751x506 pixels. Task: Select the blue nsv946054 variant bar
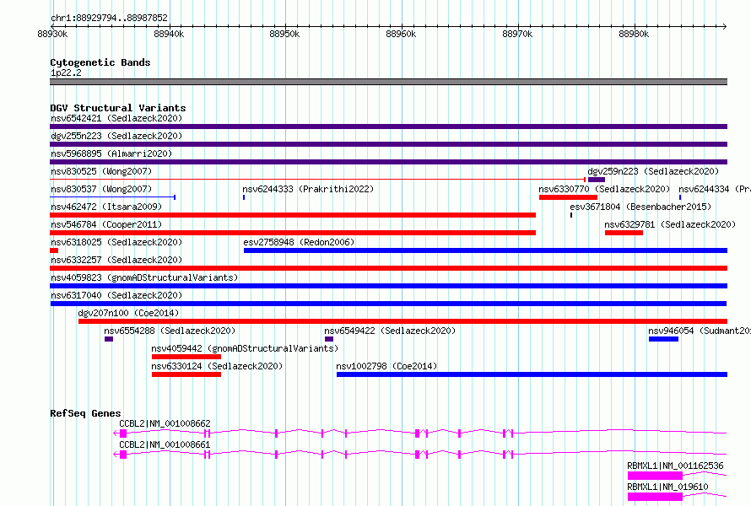coord(663,339)
